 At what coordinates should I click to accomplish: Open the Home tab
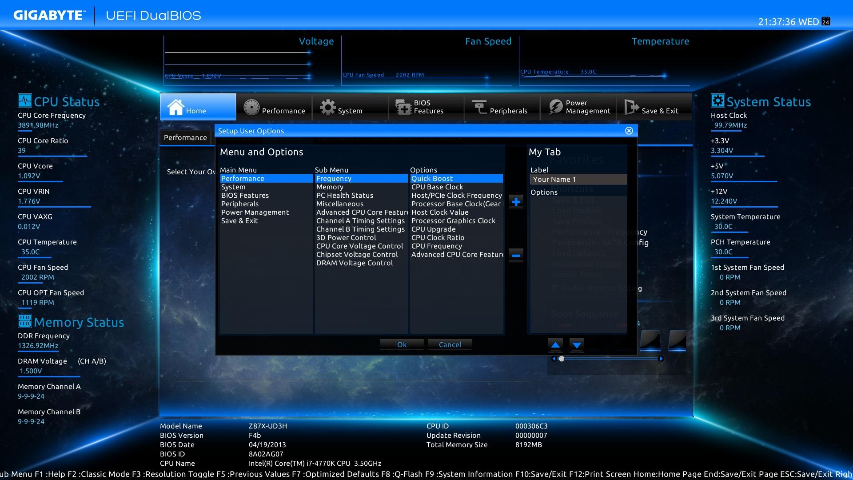pos(198,107)
